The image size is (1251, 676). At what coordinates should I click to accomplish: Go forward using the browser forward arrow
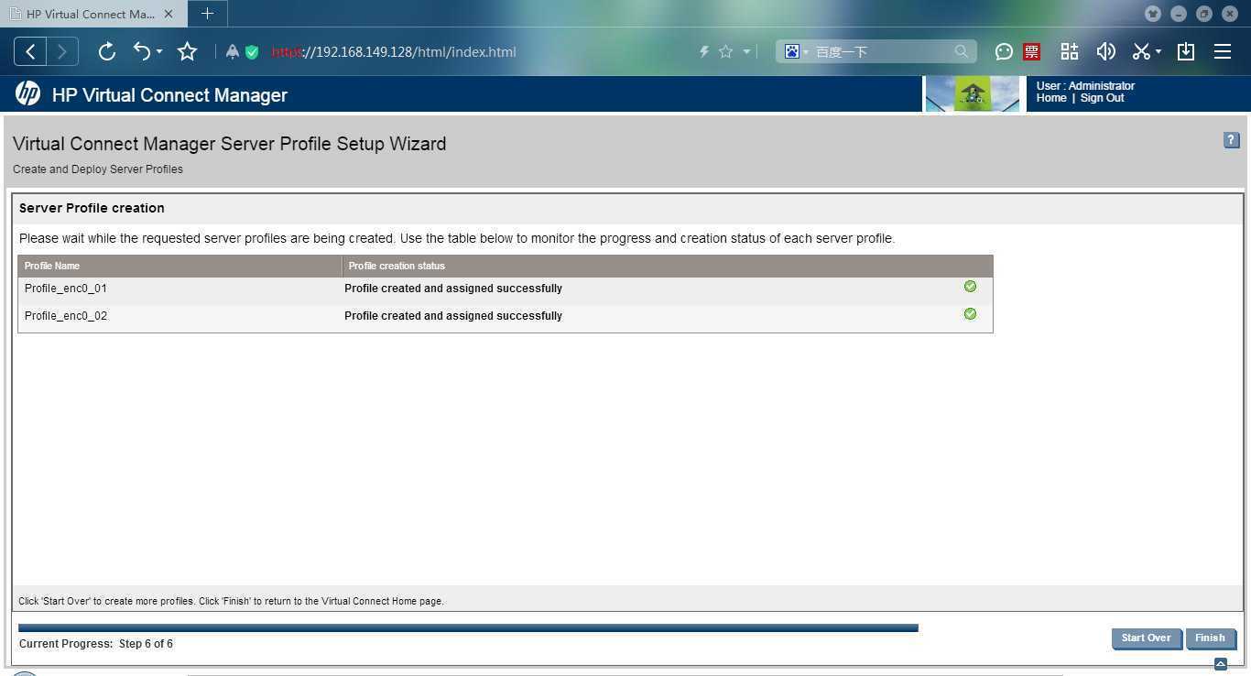pos(62,51)
